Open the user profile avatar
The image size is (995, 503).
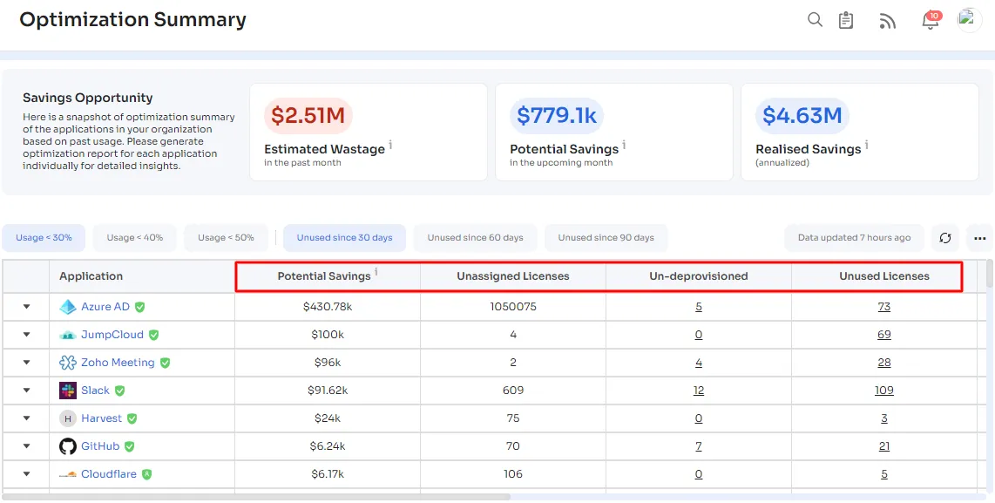tap(969, 20)
